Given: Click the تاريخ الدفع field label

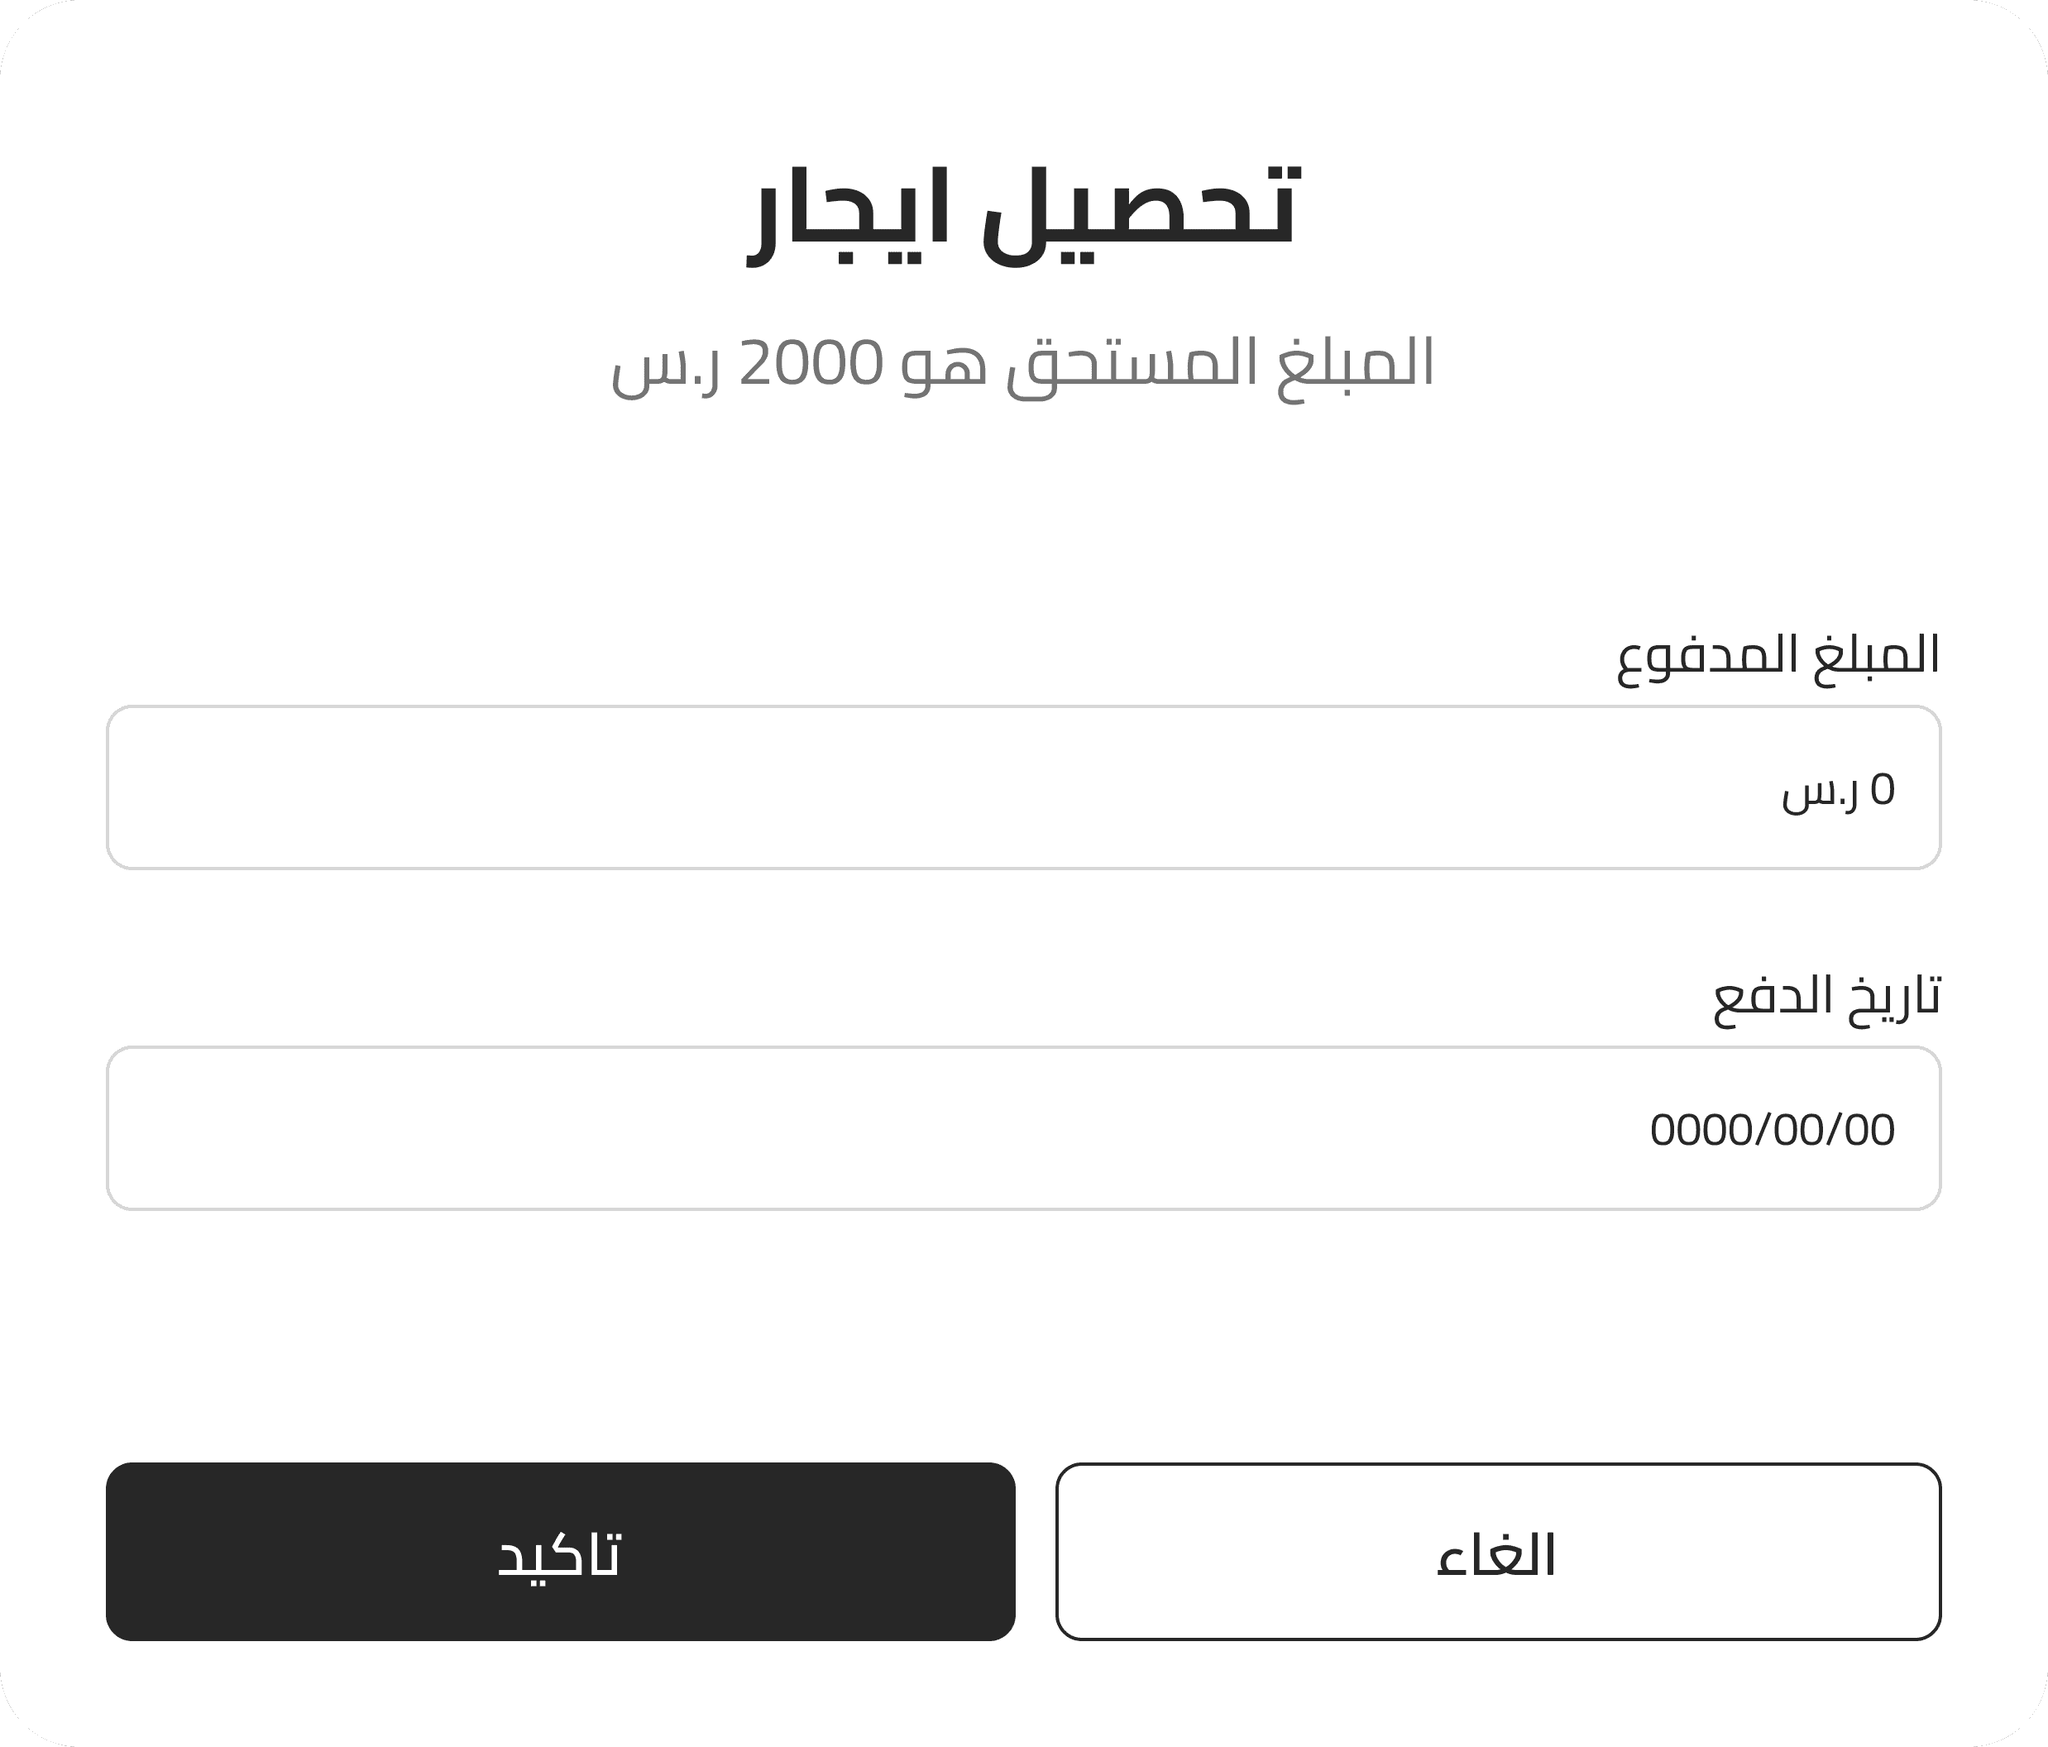Looking at the screenshot, I should (x=1826, y=998).
